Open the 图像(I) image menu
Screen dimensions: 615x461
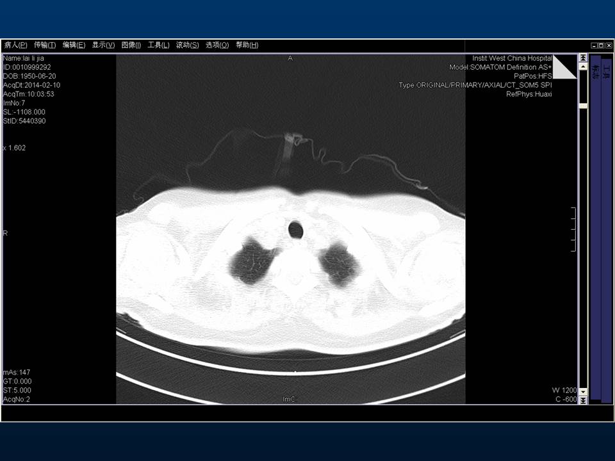click(x=131, y=45)
